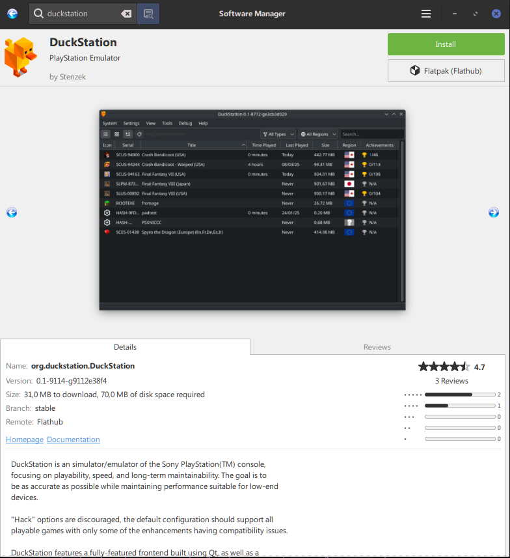The width and height of the screenshot is (510, 558).
Task: Click the Remote Flathub value
Action: [x=50, y=422]
